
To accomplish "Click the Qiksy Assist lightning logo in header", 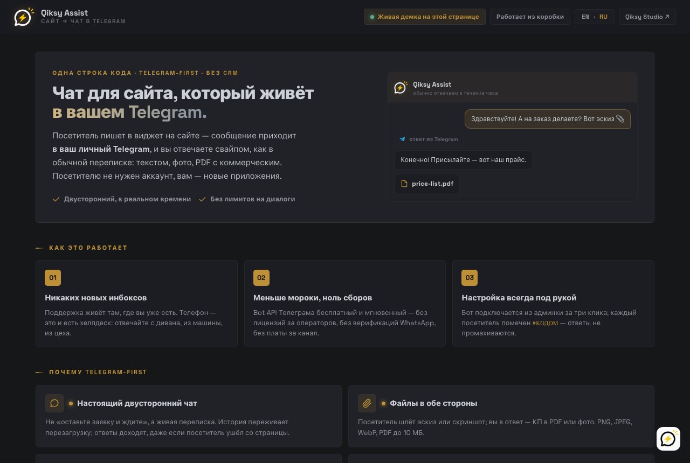I will click(23, 17).
